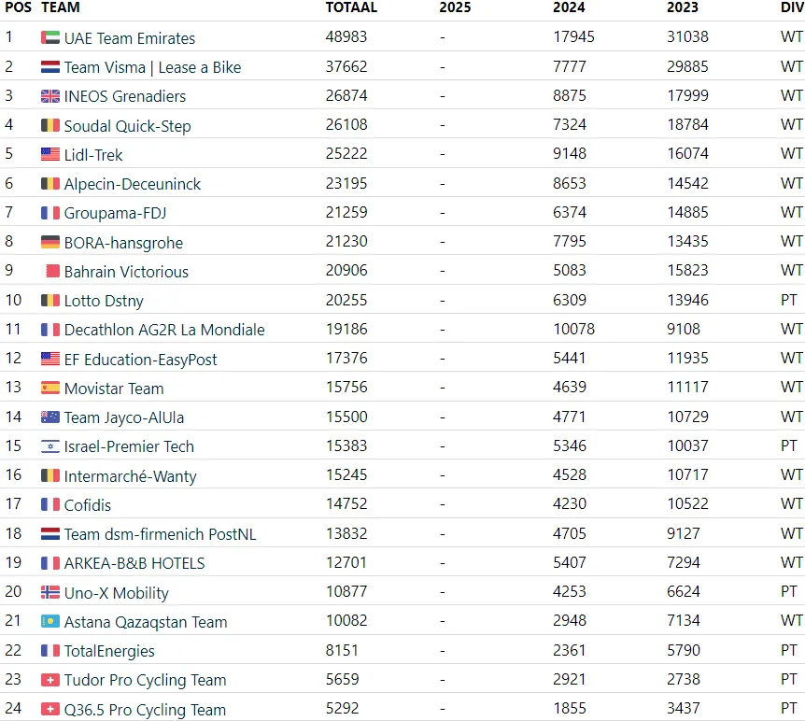Click the UAE flag icon
The image size is (805, 721).
click(x=50, y=37)
